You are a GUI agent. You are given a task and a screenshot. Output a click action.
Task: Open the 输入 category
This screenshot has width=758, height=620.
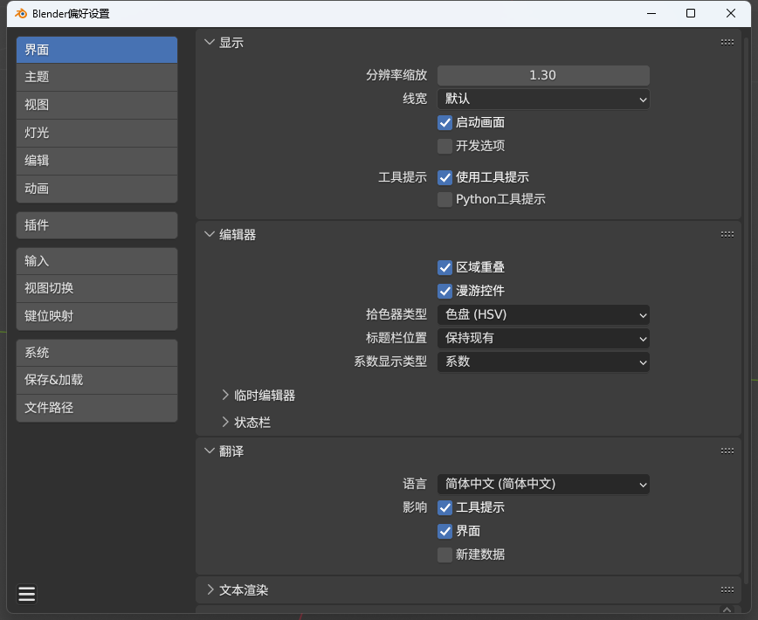click(x=97, y=261)
